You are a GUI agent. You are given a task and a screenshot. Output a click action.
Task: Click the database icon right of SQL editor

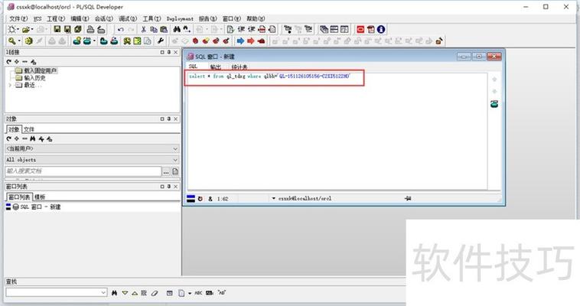(494, 104)
